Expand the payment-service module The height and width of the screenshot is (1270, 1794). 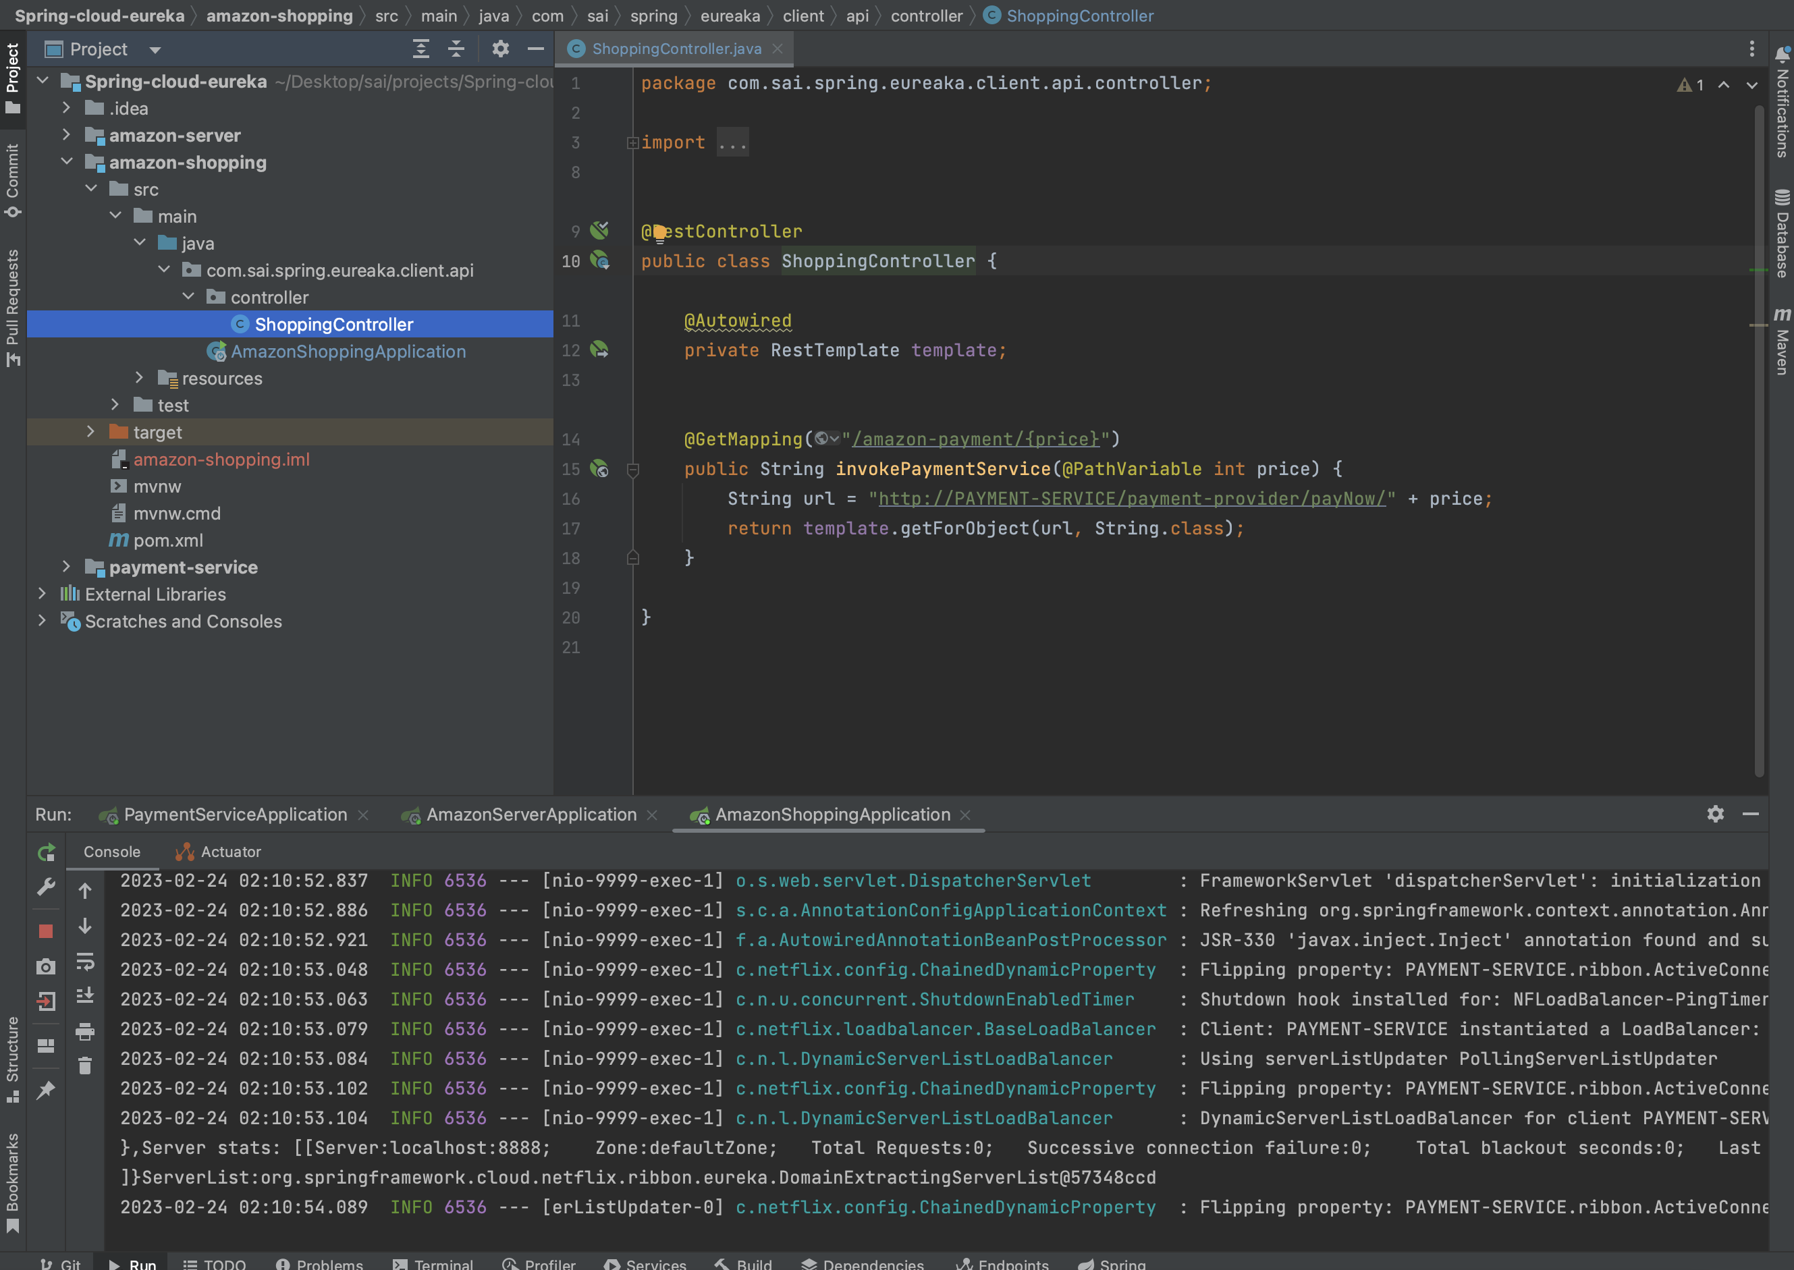66,567
